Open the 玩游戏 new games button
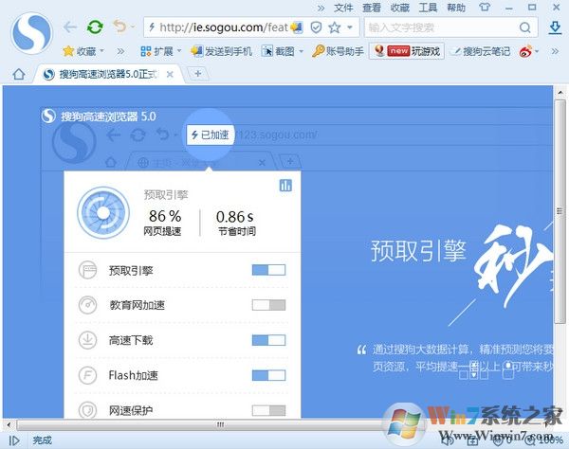569x449 pixels. (407, 51)
